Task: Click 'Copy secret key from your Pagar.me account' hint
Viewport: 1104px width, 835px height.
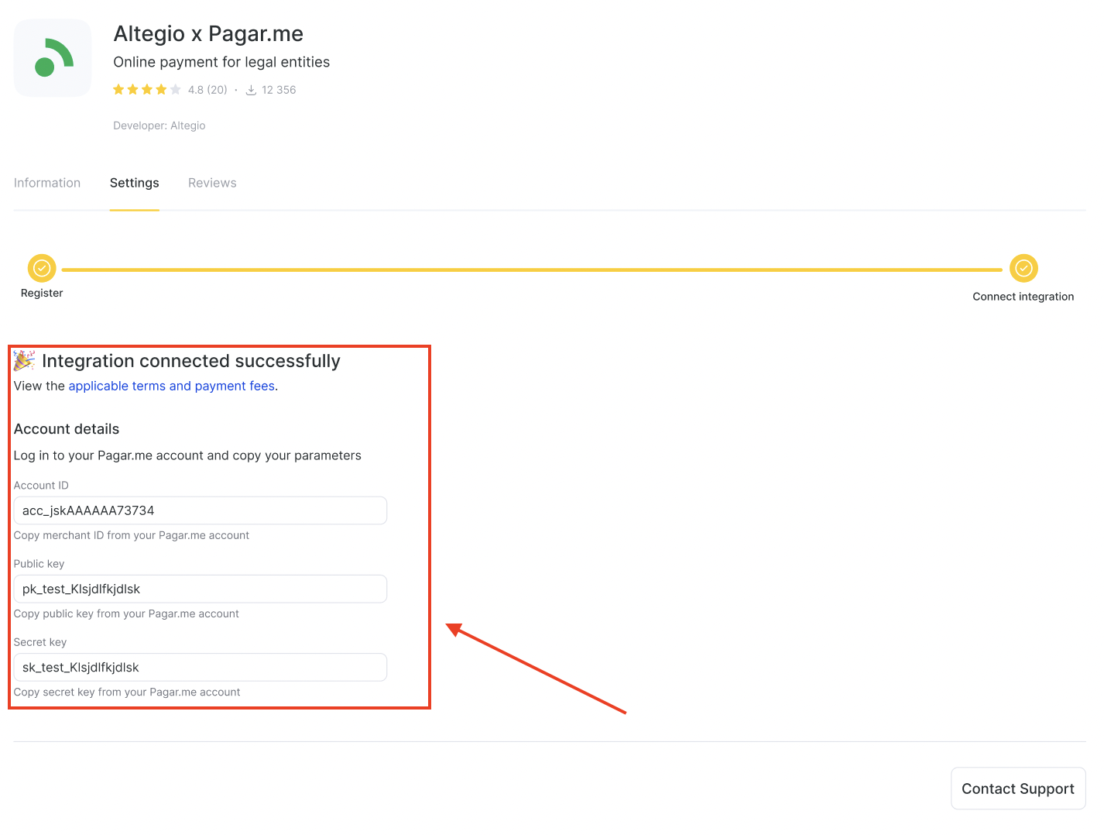Action: [x=127, y=692]
